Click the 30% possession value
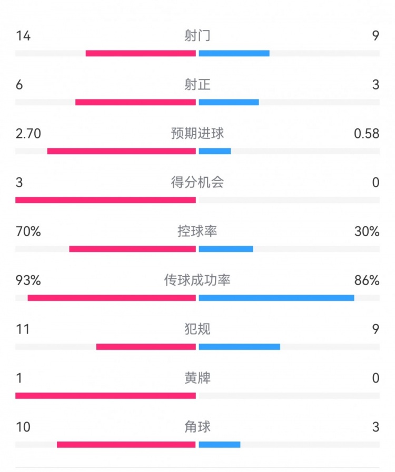The width and height of the screenshot is (395, 472). (367, 232)
